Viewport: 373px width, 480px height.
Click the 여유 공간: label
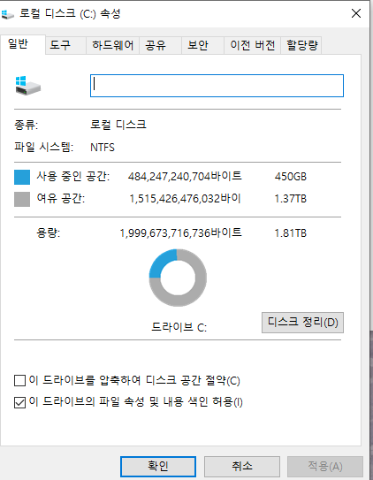pyautogui.click(x=61, y=198)
